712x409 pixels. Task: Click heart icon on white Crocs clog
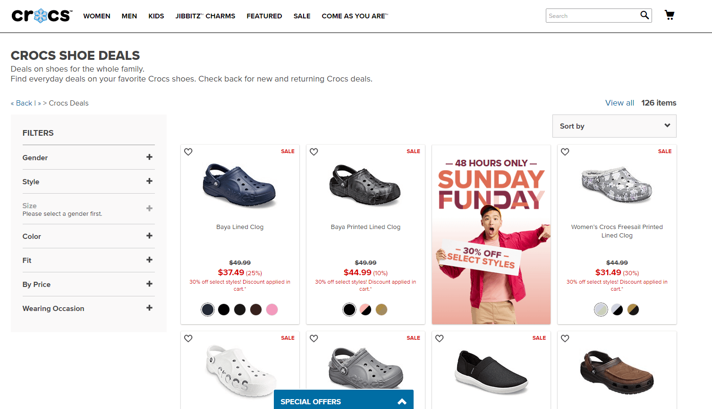coord(188,338)
